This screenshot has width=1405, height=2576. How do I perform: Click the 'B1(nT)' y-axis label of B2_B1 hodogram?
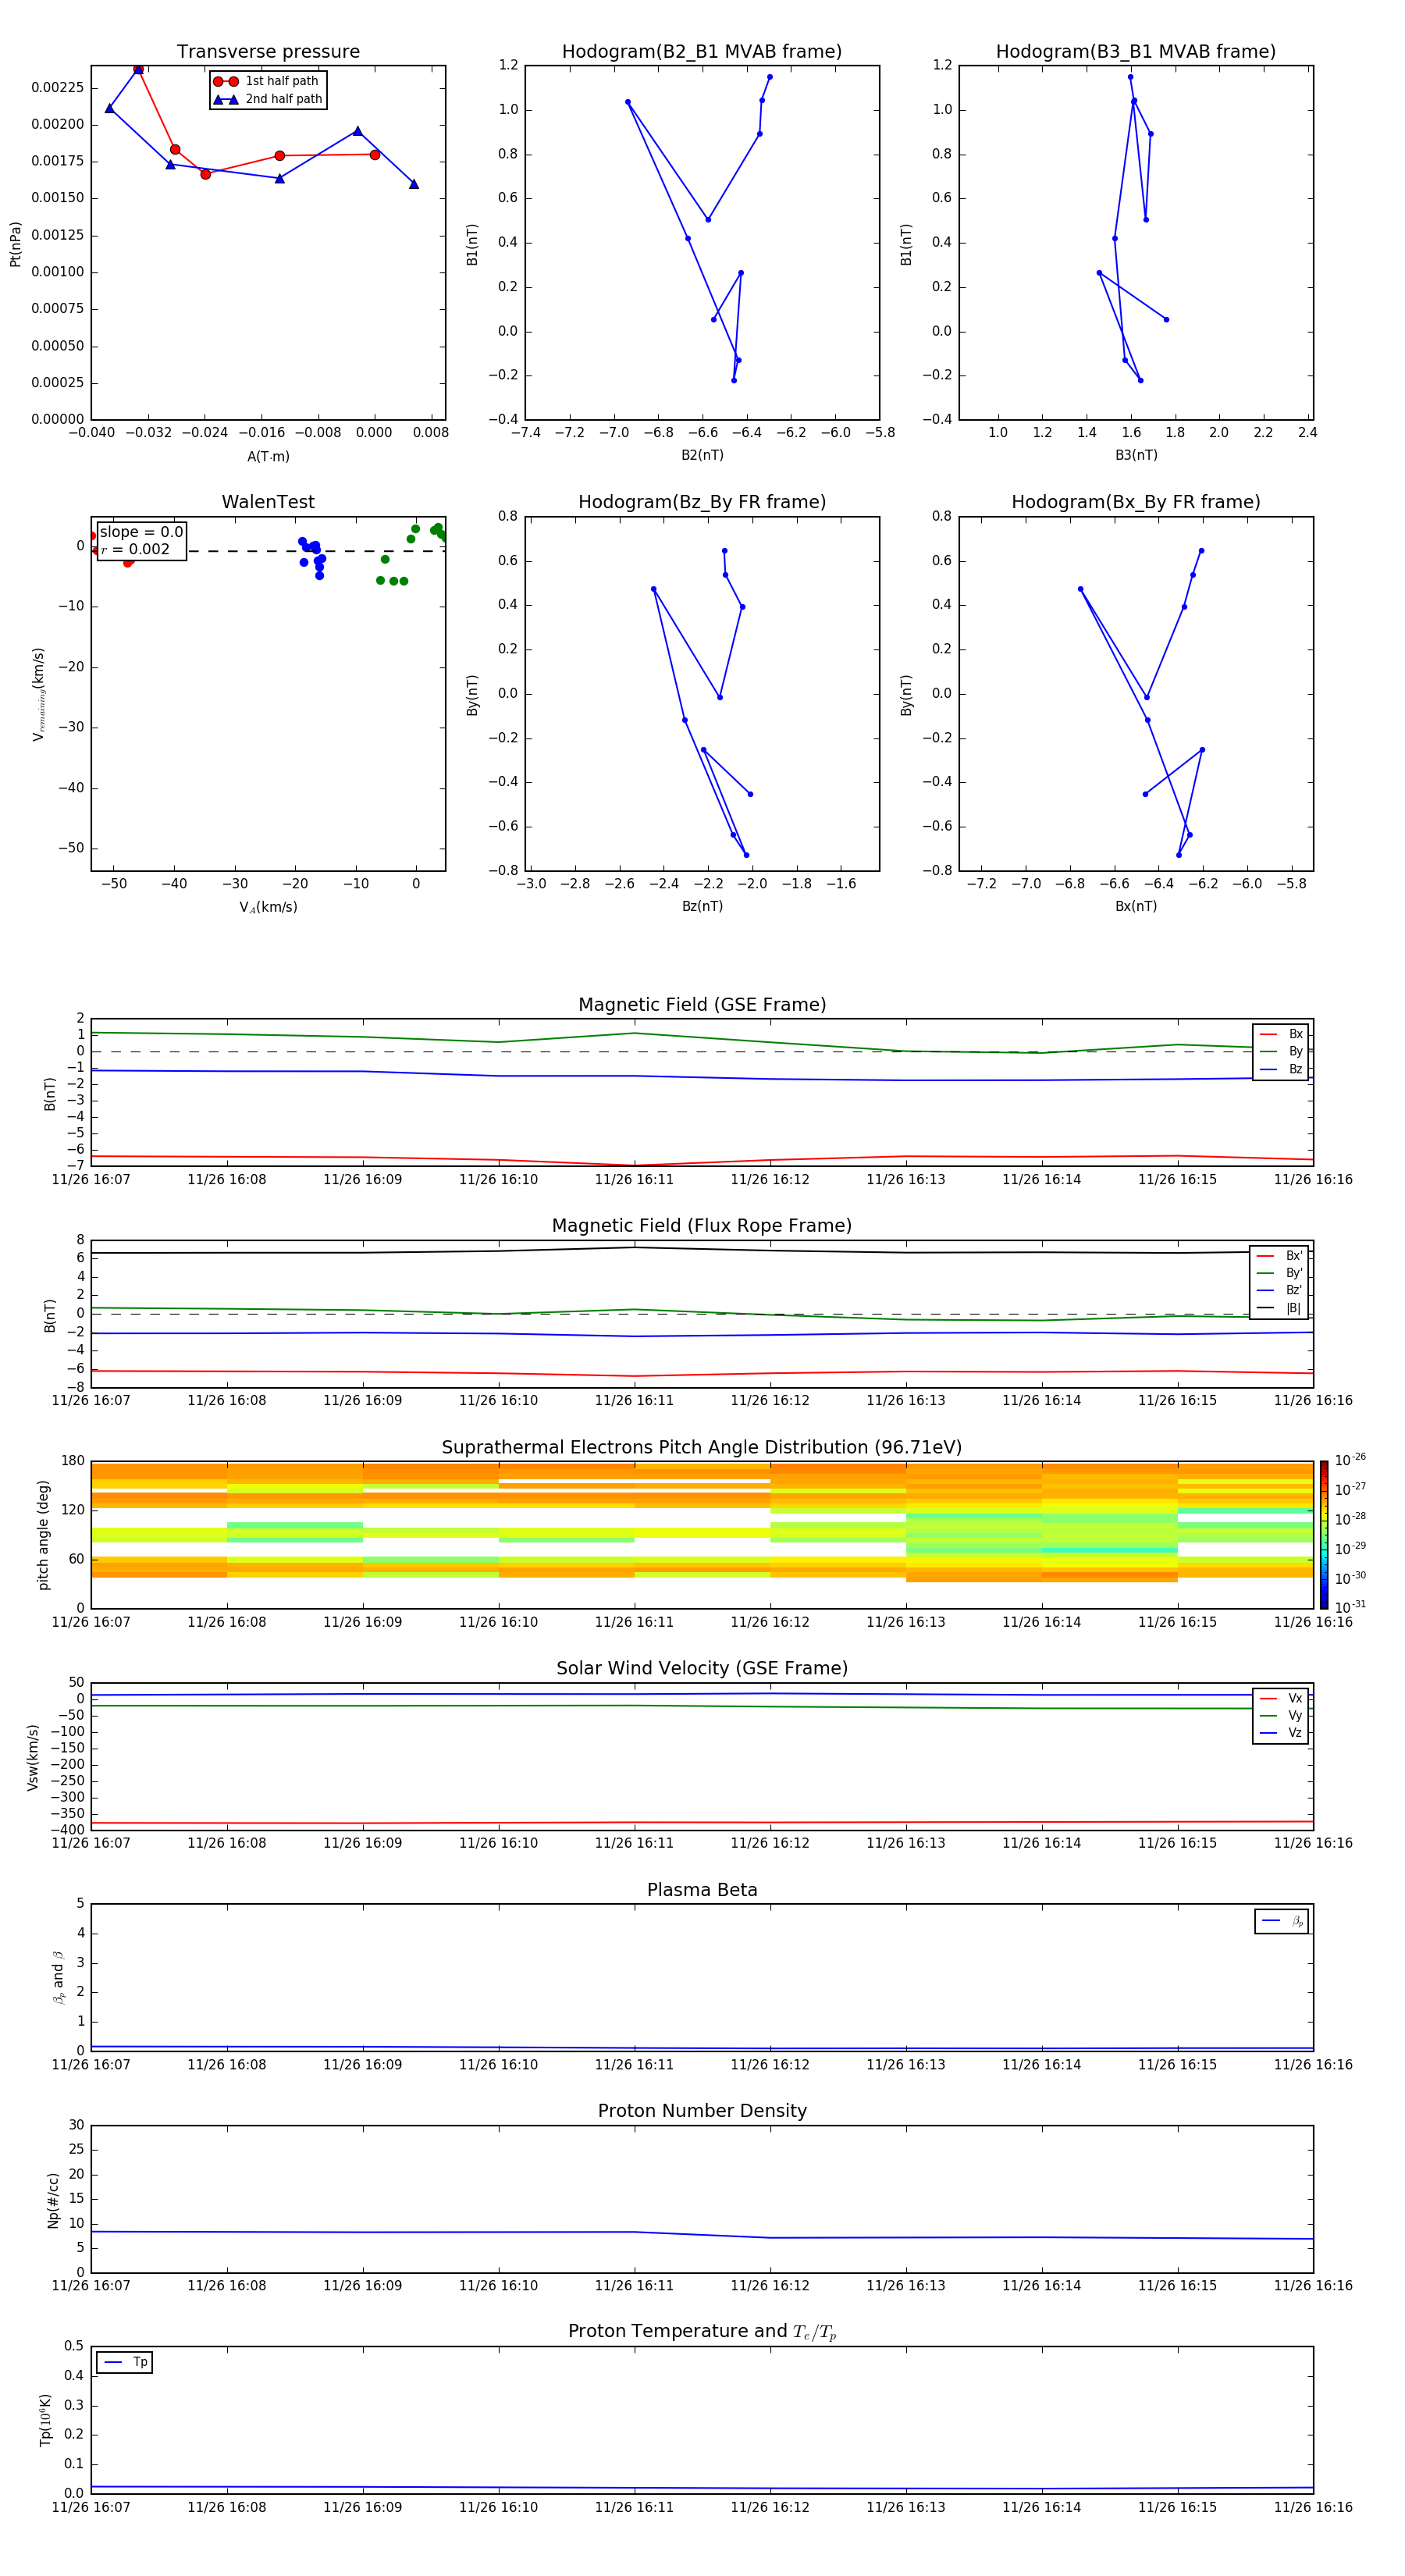point(472,244)
